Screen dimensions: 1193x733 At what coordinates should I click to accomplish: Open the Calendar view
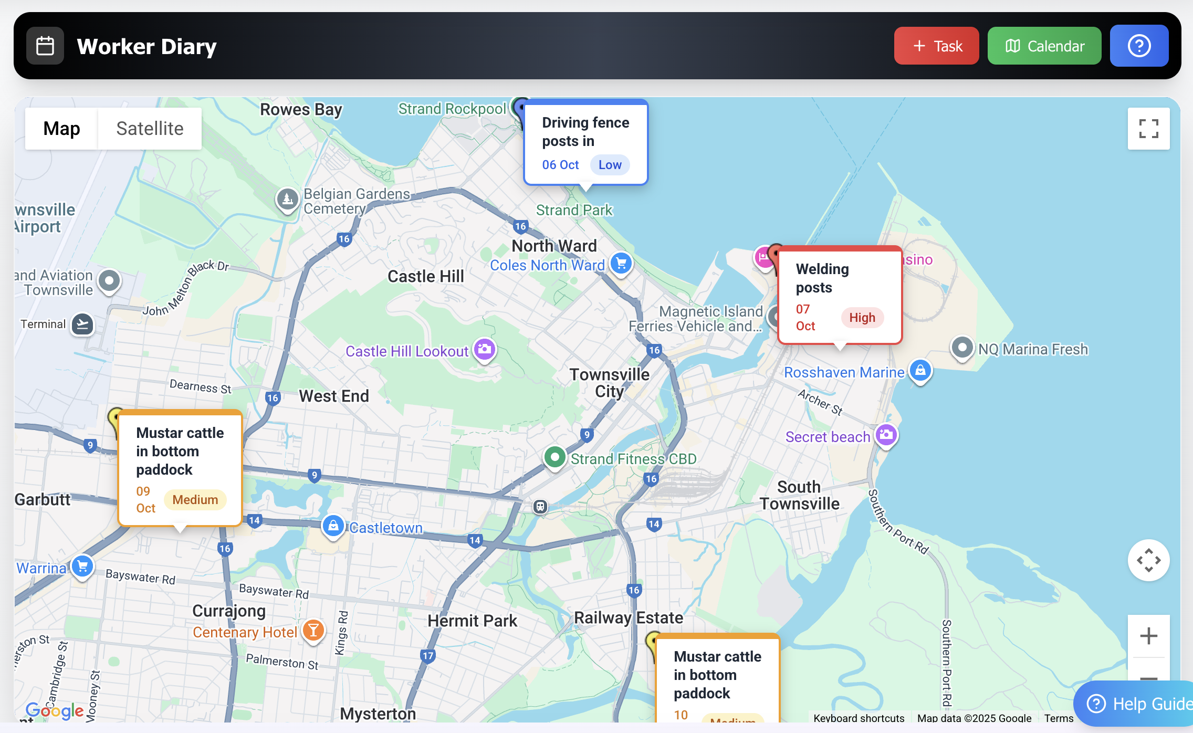point(1044,46)
